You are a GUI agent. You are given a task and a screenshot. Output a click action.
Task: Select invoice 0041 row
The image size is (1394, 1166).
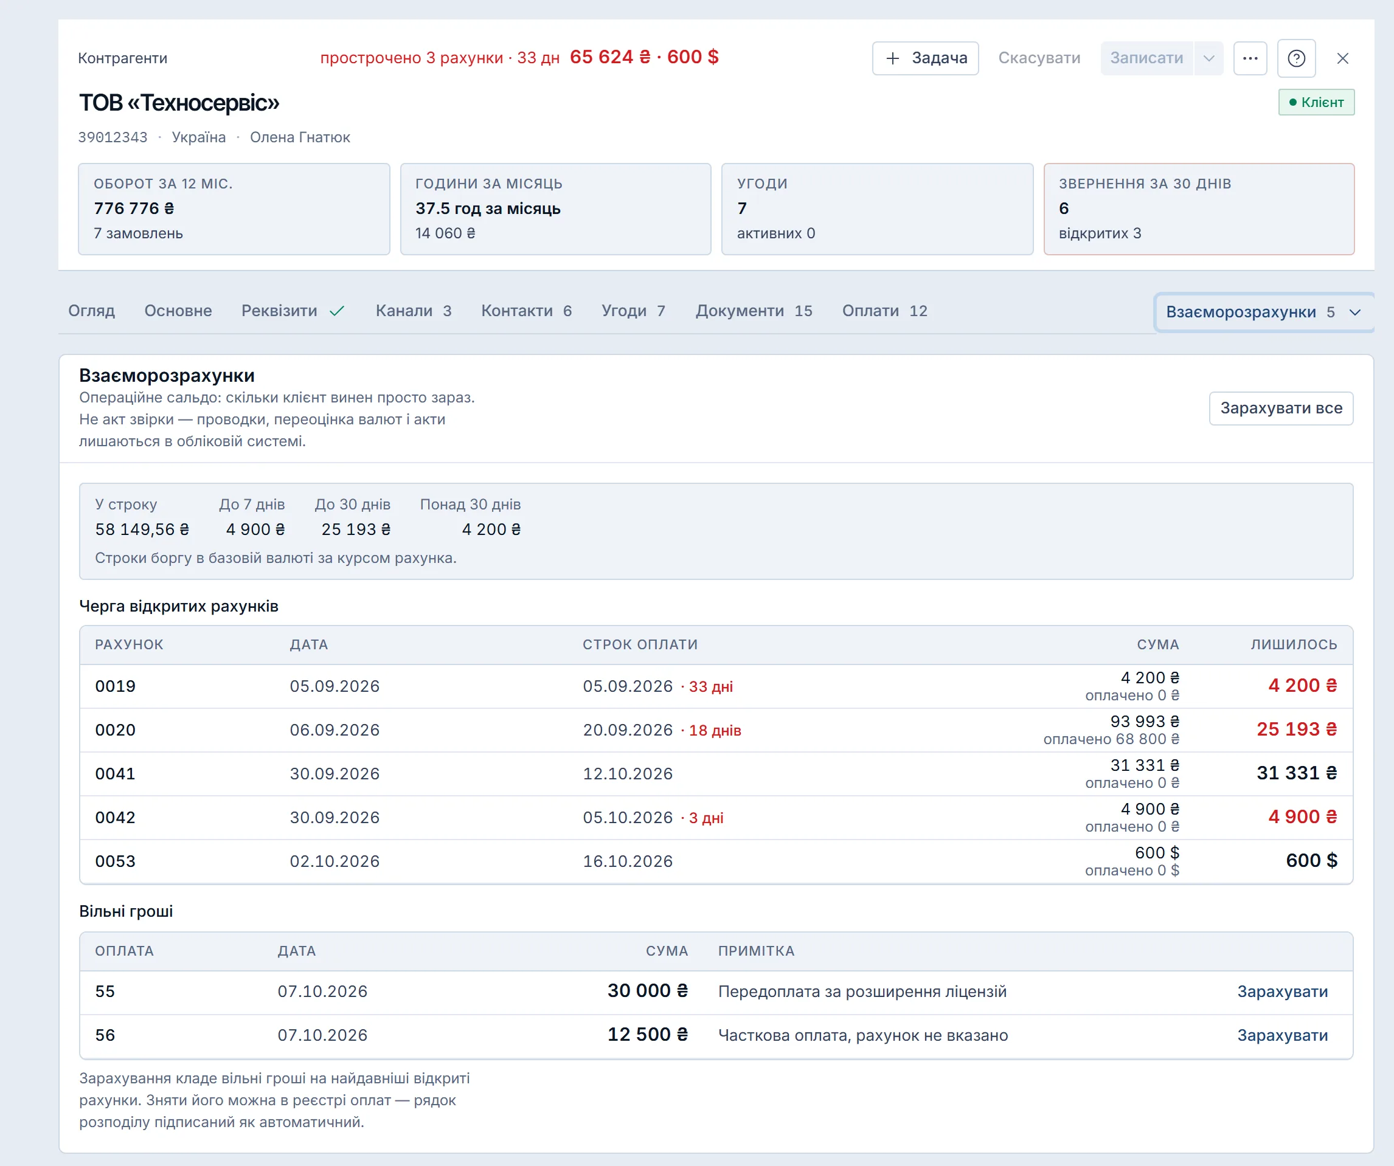716,774
